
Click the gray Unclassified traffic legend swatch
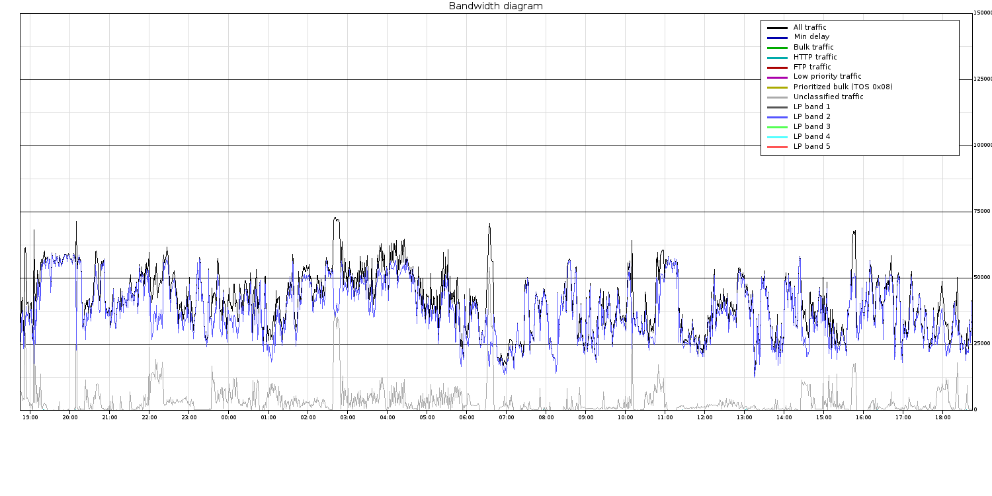click(x=777, y=97)
